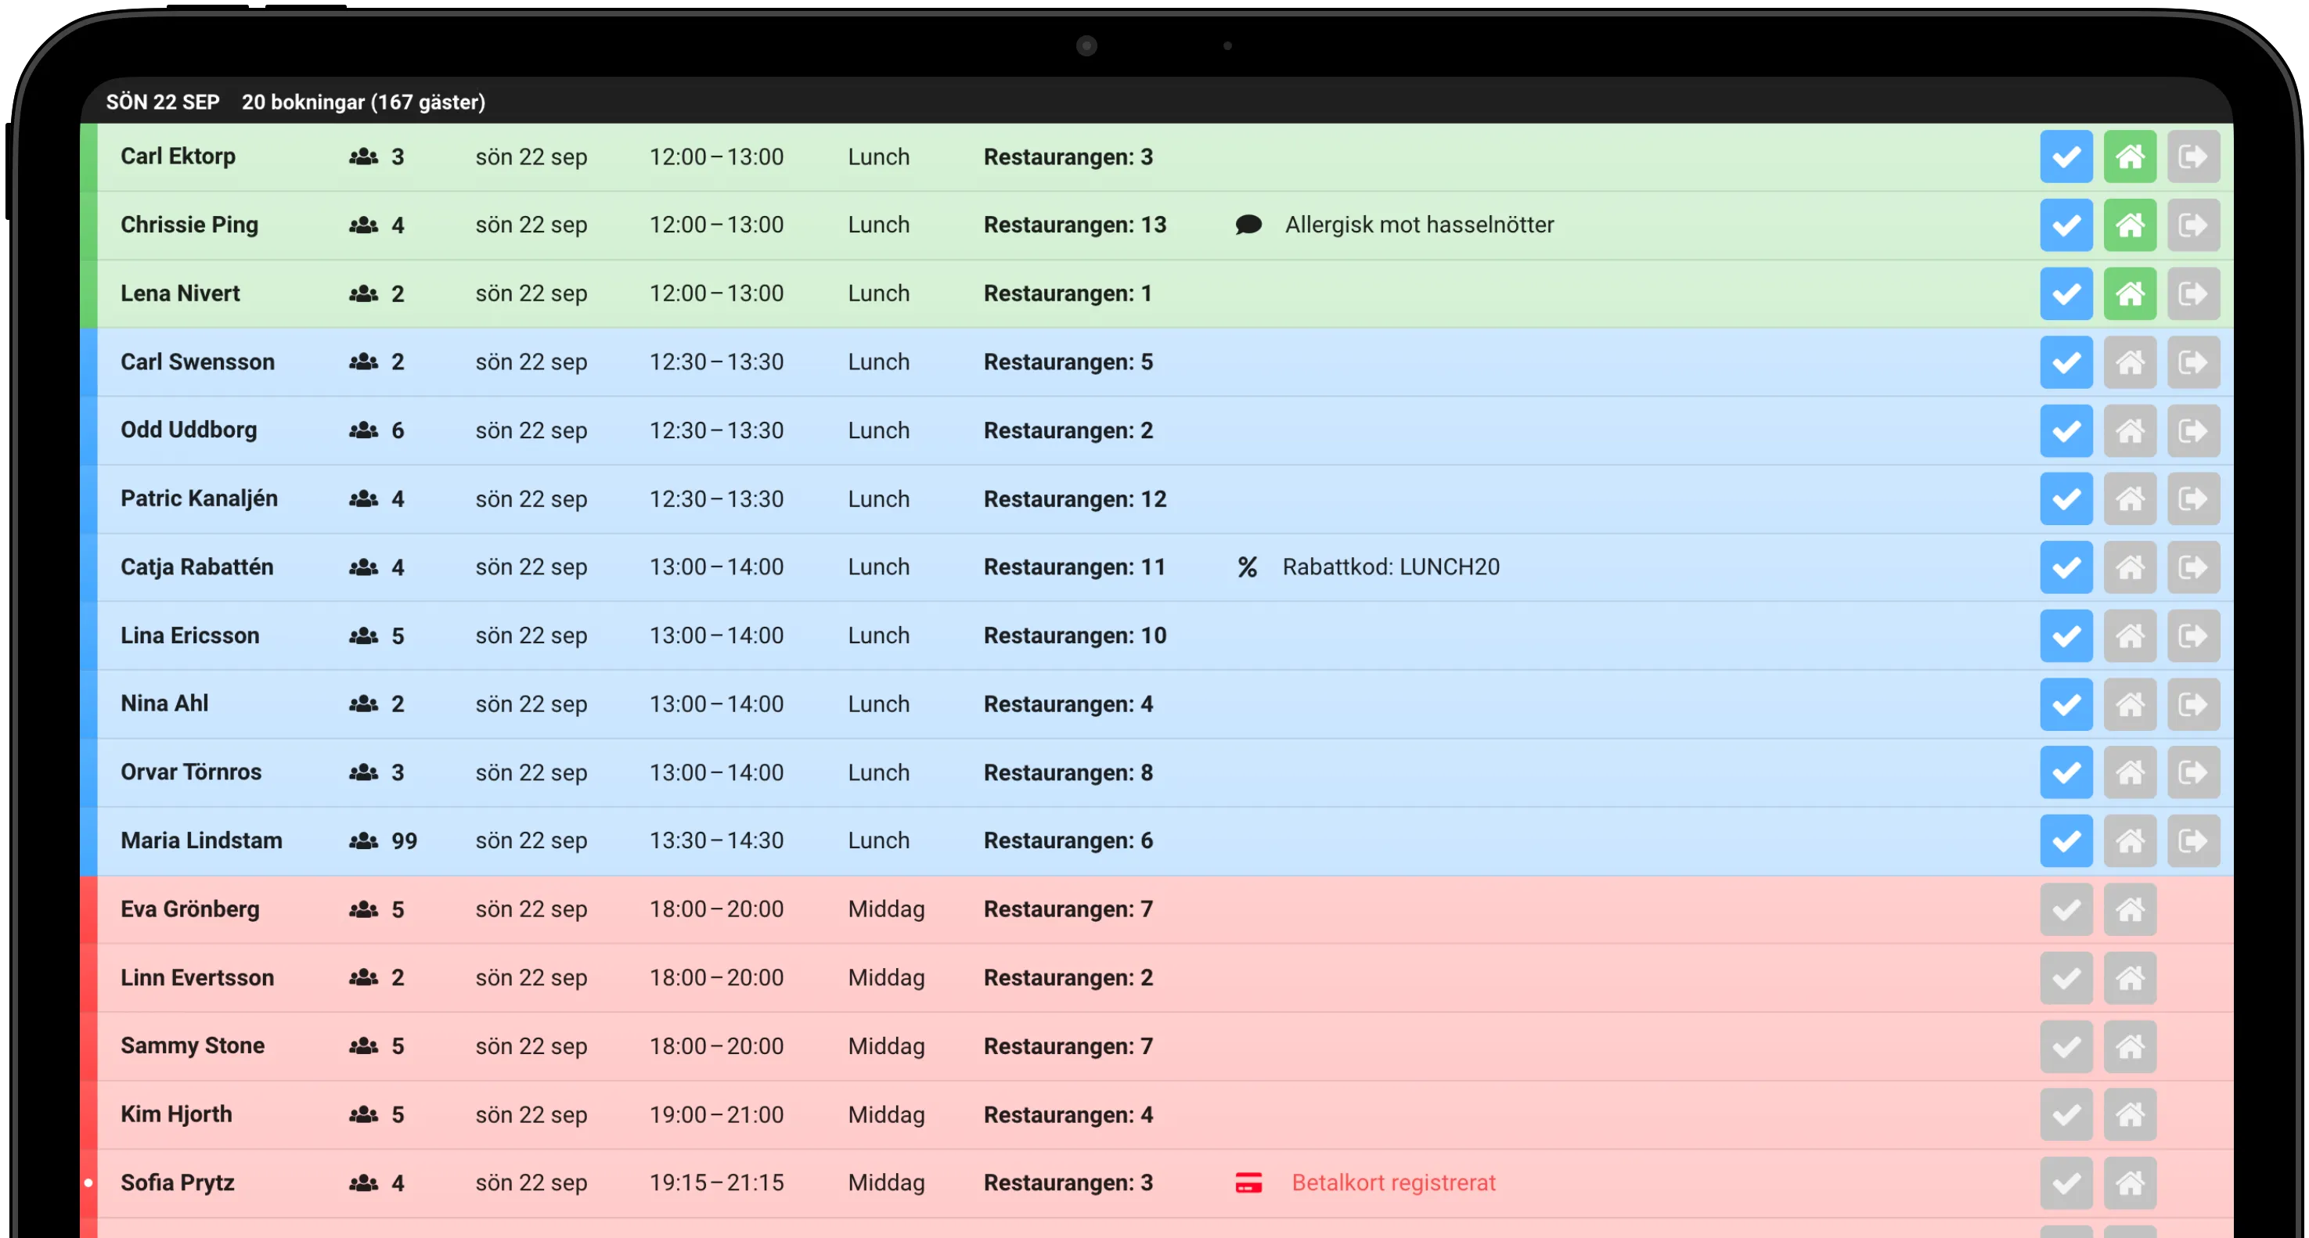
Task: Click the speech bubble icon on Chrissie Ping's row
Action: (x=1248, y=225)
